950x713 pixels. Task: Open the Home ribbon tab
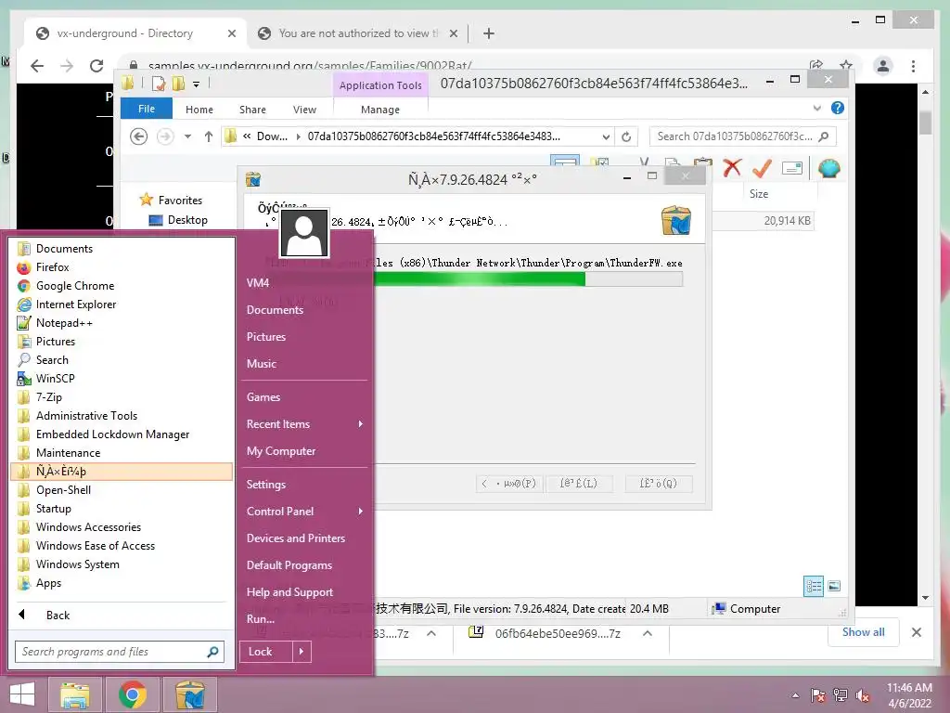click(199, 110)
